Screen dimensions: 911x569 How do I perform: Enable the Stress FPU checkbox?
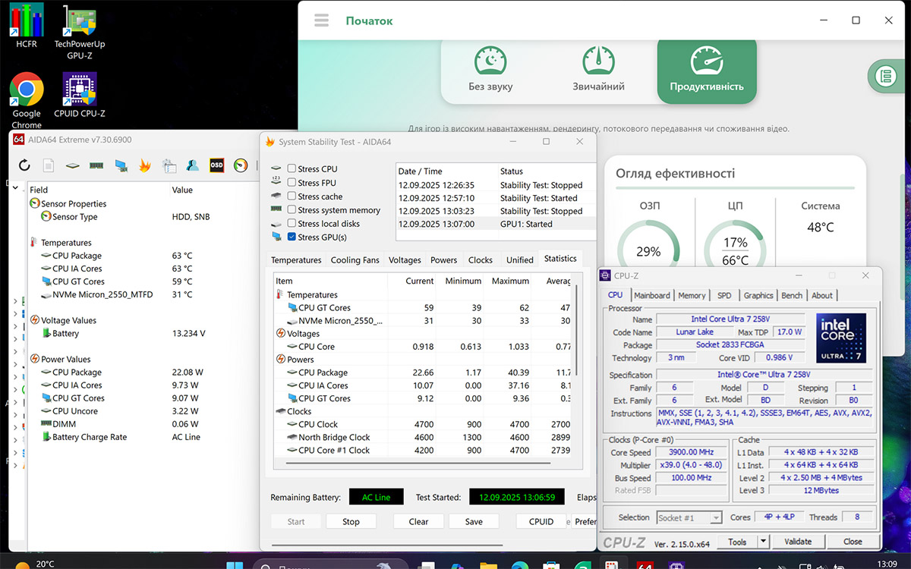292,183
